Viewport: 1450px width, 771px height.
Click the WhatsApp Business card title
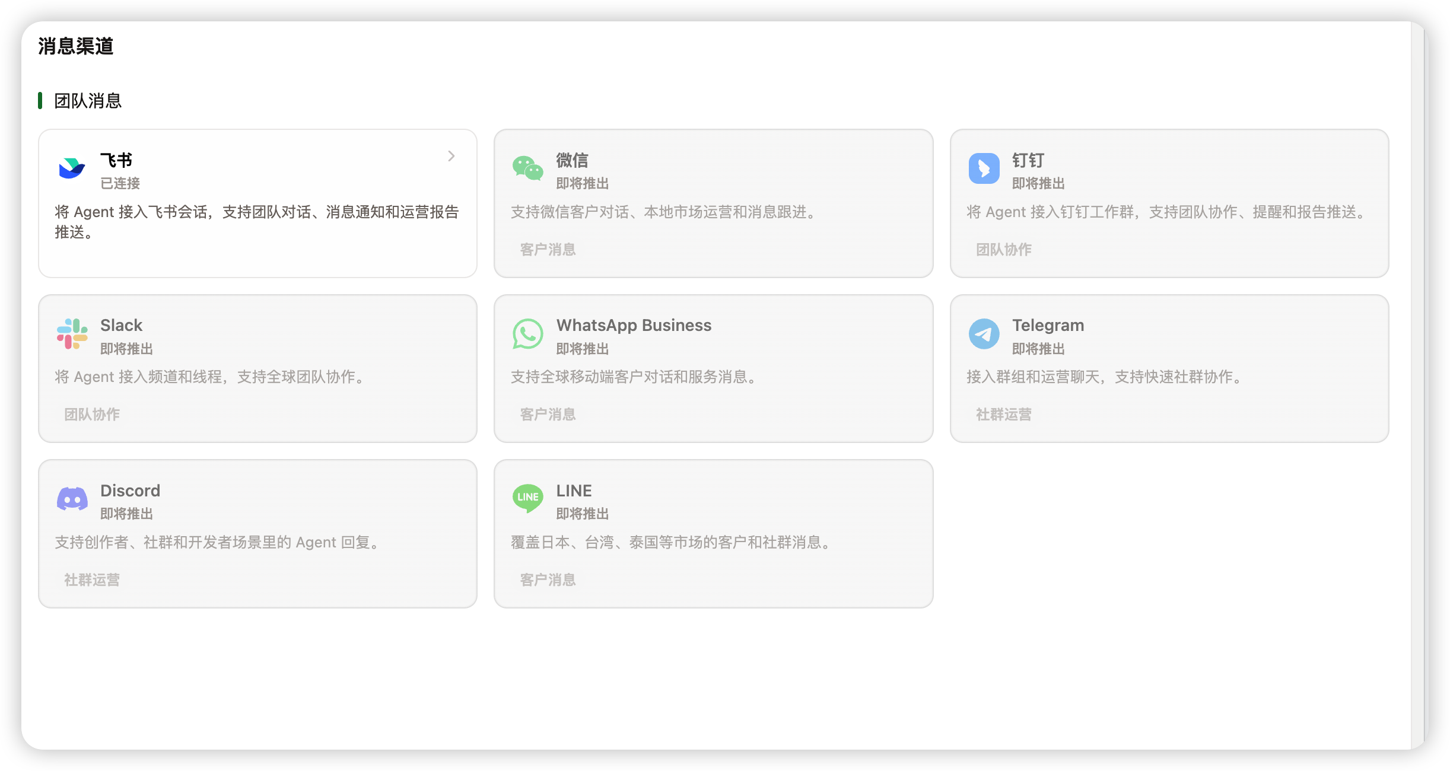(634, 325)
